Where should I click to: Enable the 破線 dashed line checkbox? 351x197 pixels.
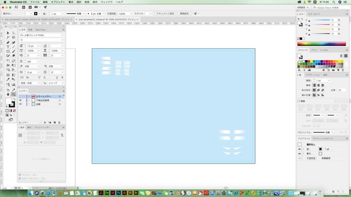298,101
